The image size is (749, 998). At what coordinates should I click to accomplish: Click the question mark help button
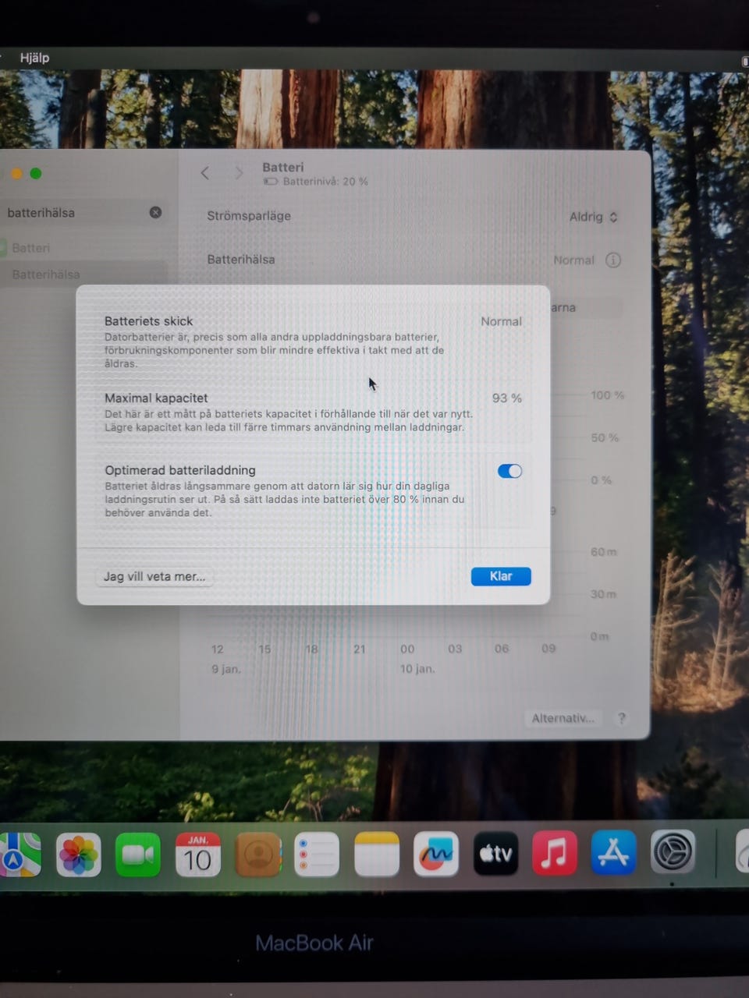tap(622, 718)
